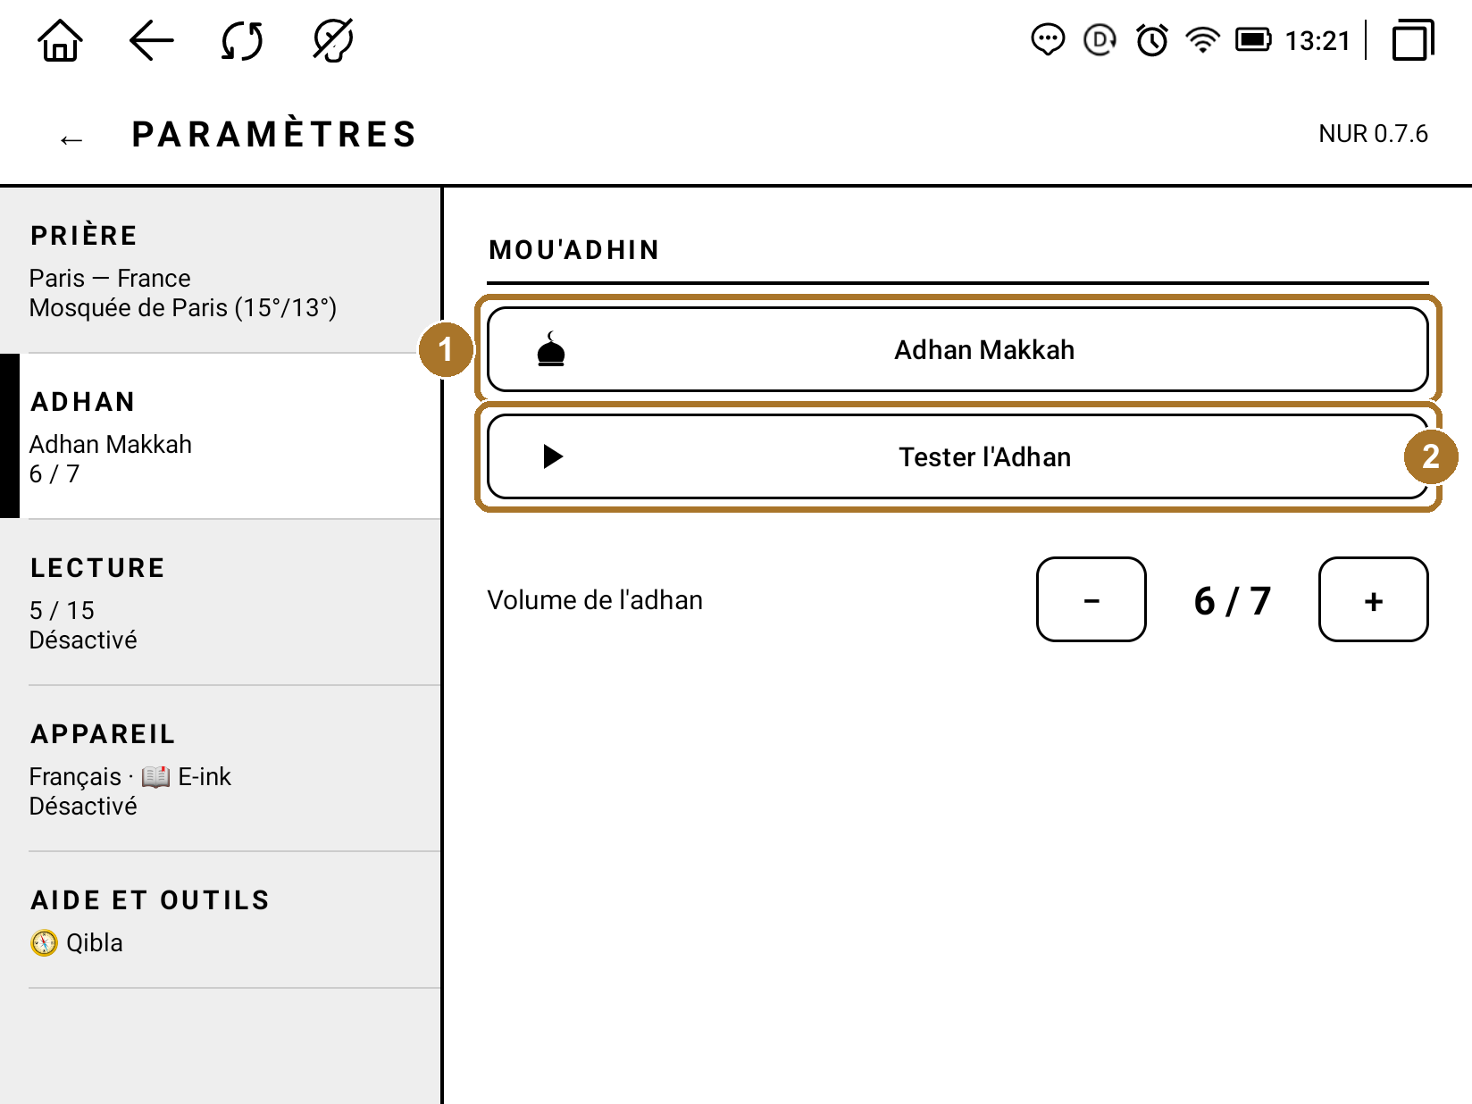Tap the home icon in top bar
Screen dimensions: 1472x1104
tap(60, 41)
